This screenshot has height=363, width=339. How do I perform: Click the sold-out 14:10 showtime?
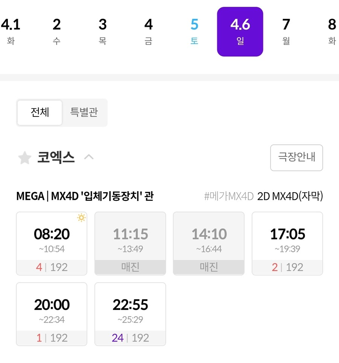(x=209, y=243)
